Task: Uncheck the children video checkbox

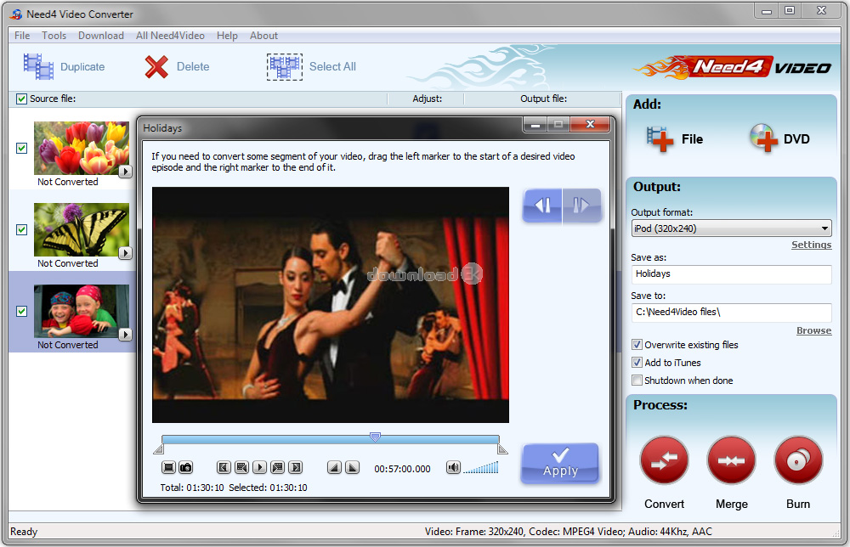Action: (22, 312)
